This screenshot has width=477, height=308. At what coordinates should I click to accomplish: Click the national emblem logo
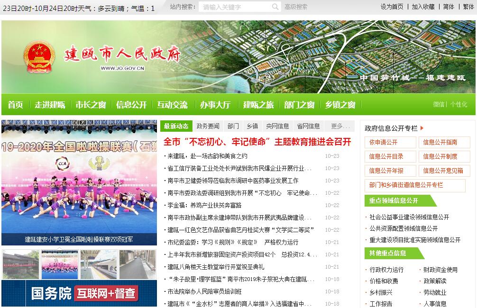coord(39,57)
